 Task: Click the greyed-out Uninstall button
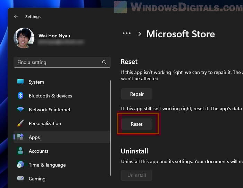point(137,175)
